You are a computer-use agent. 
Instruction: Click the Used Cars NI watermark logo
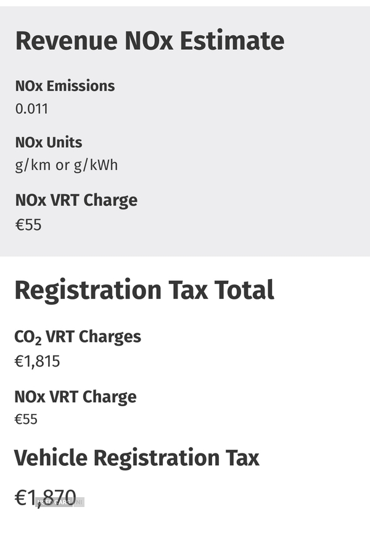click(60, 502)
